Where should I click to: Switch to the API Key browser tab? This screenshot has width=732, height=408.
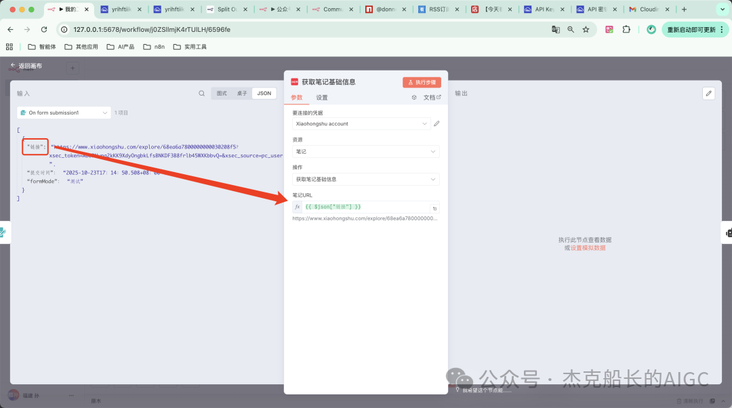tap(544, 9)
